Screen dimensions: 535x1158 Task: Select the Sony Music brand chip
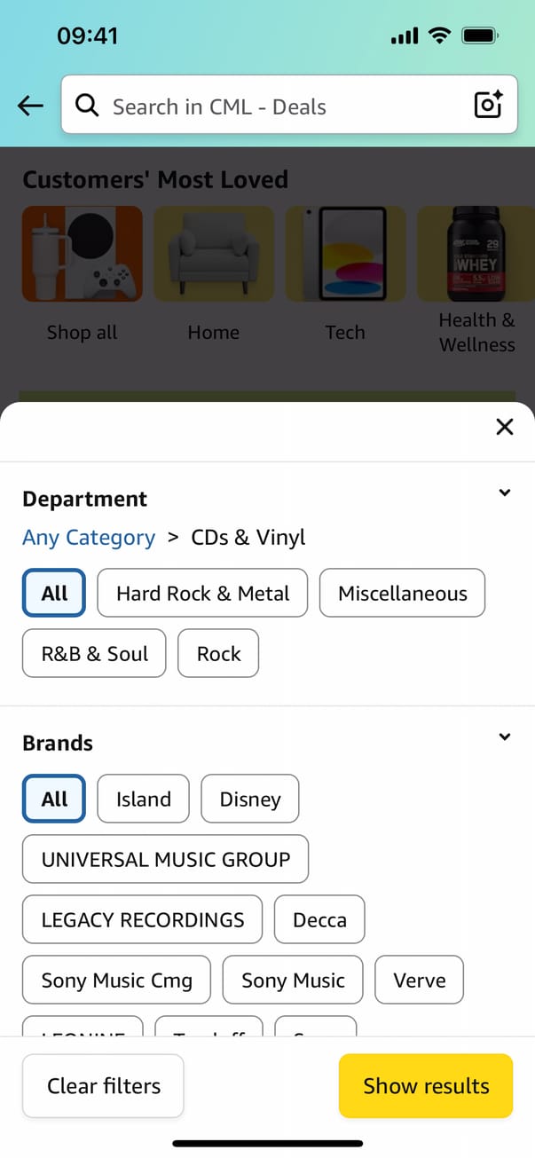tap(293, 980)
